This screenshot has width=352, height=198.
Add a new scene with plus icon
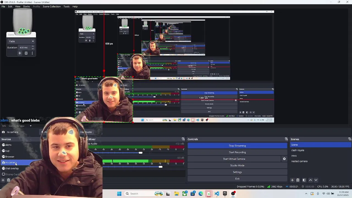(x=292, y=180)
